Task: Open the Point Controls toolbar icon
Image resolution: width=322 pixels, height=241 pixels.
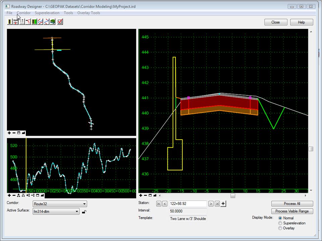Action: 22,21
